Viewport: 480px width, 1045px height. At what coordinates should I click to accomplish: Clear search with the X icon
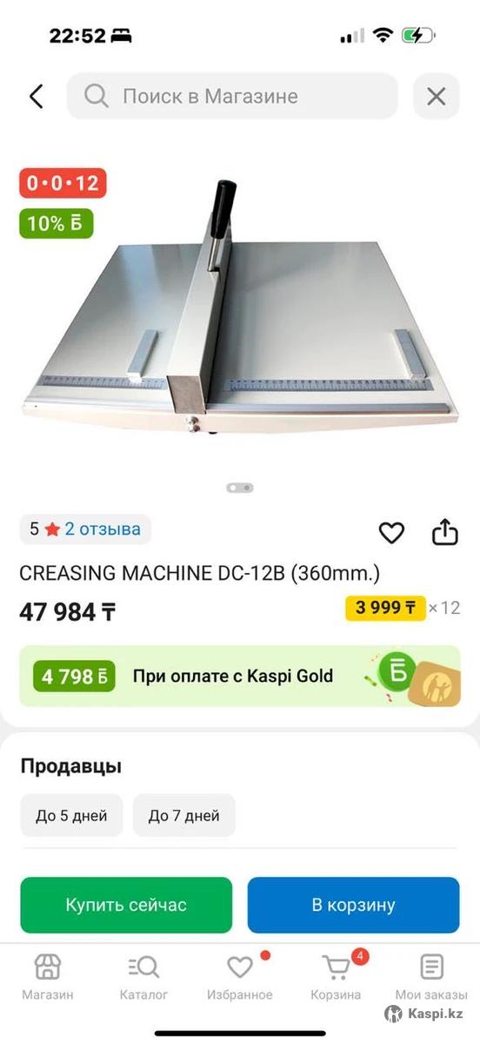coord(436,96)
